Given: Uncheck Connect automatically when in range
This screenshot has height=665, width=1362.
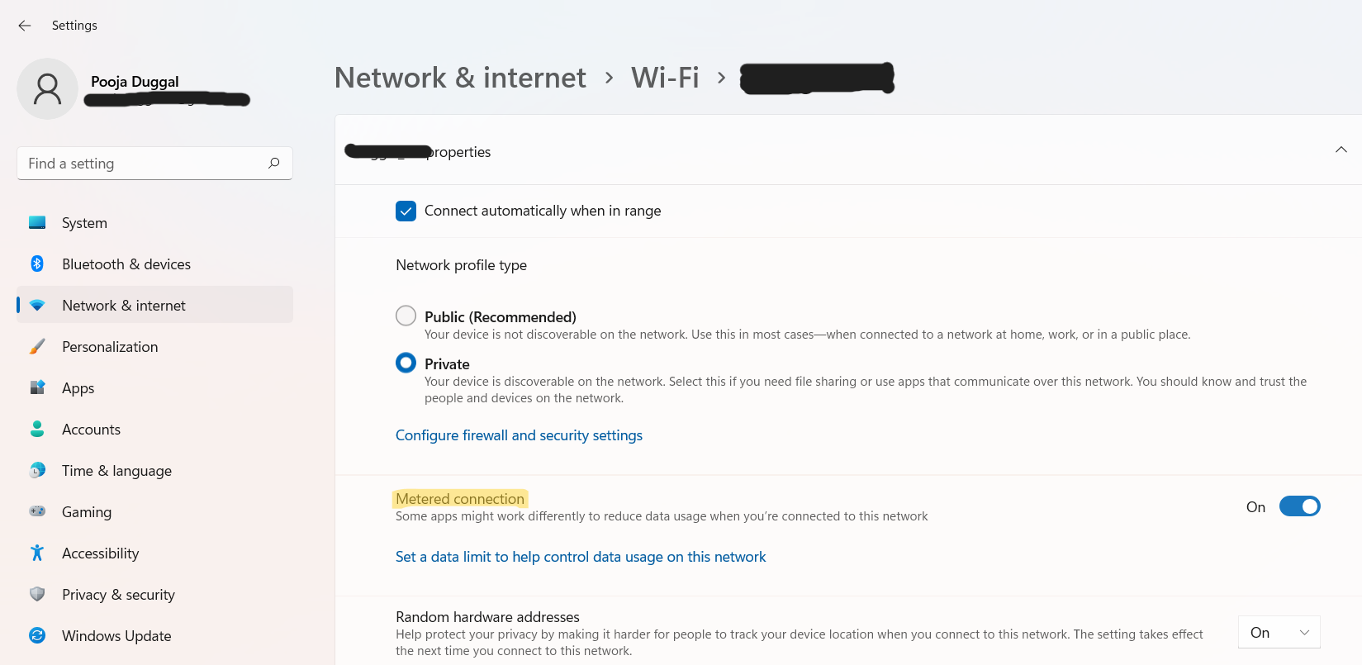Looking at the screenshot, I should (406, 211).
